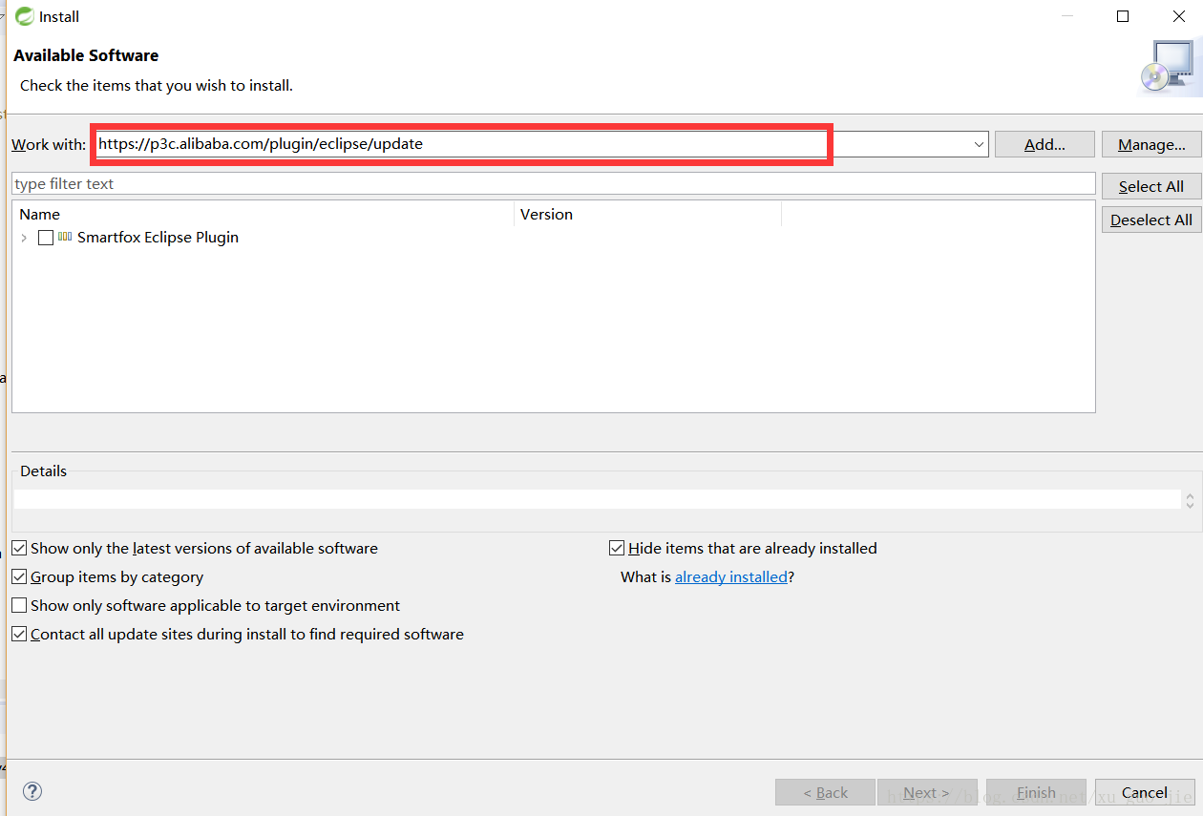Click the Next > button
This screenshot has width=1203, height=816.
point(927,792)
